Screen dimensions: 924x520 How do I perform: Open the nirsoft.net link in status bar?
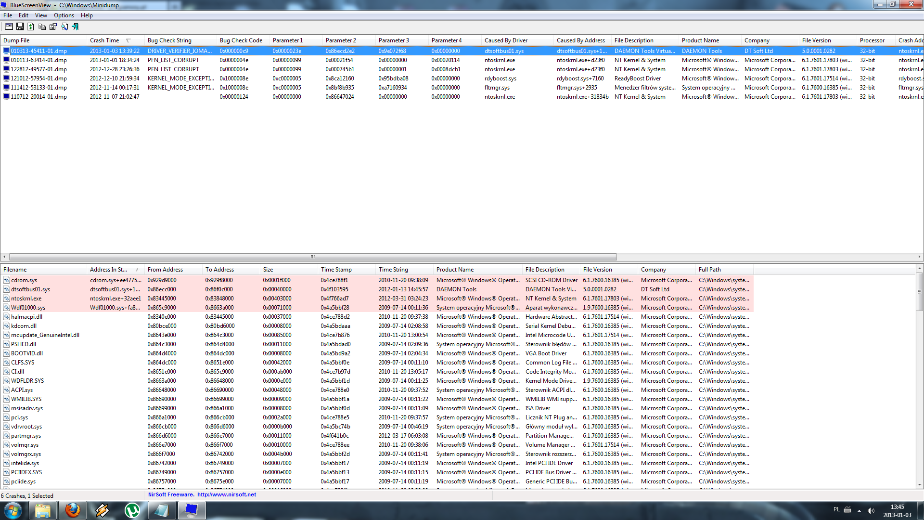pos(226,494)
